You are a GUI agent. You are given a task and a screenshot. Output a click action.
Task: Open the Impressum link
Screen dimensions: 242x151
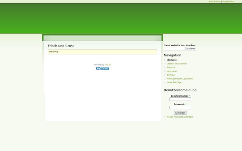pos(228,1)
